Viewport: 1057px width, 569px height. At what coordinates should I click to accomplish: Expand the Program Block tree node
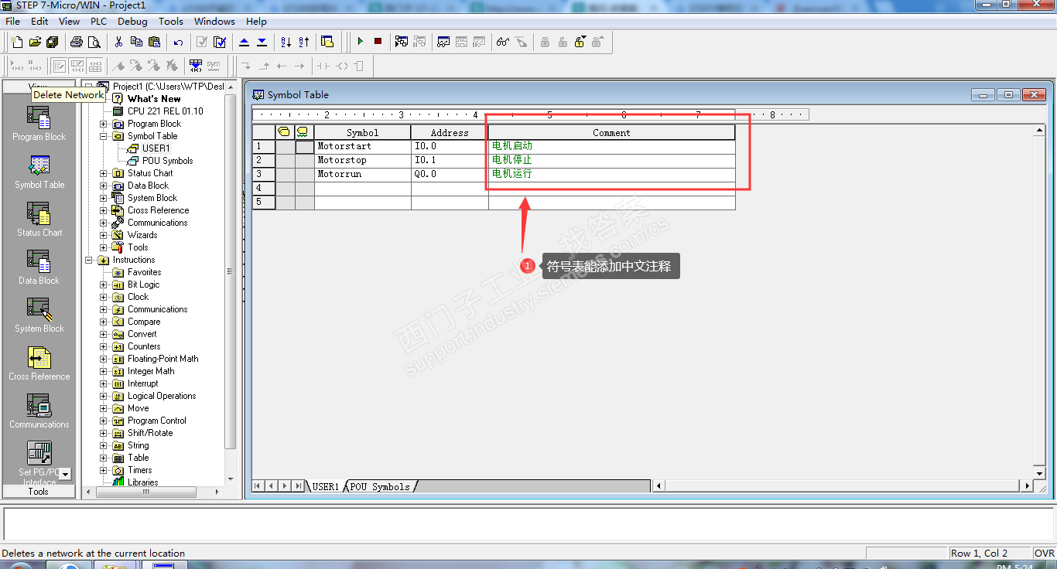pos(104,124)
